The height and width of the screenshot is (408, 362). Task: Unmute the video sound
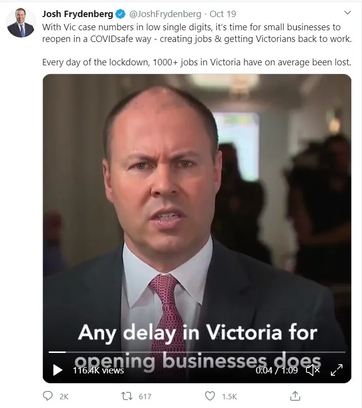click(313, 370)
